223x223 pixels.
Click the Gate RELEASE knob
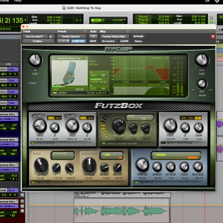pos(198,167)
